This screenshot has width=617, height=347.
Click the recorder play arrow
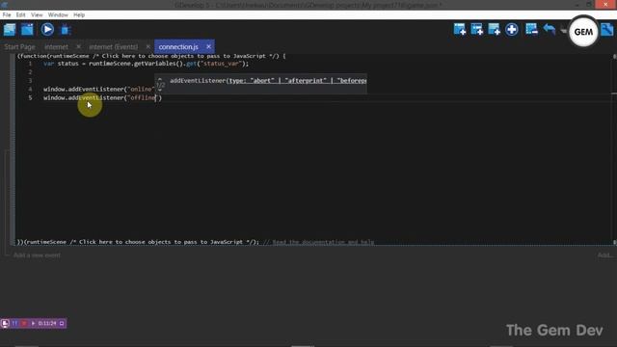click(x=33, y=324)
